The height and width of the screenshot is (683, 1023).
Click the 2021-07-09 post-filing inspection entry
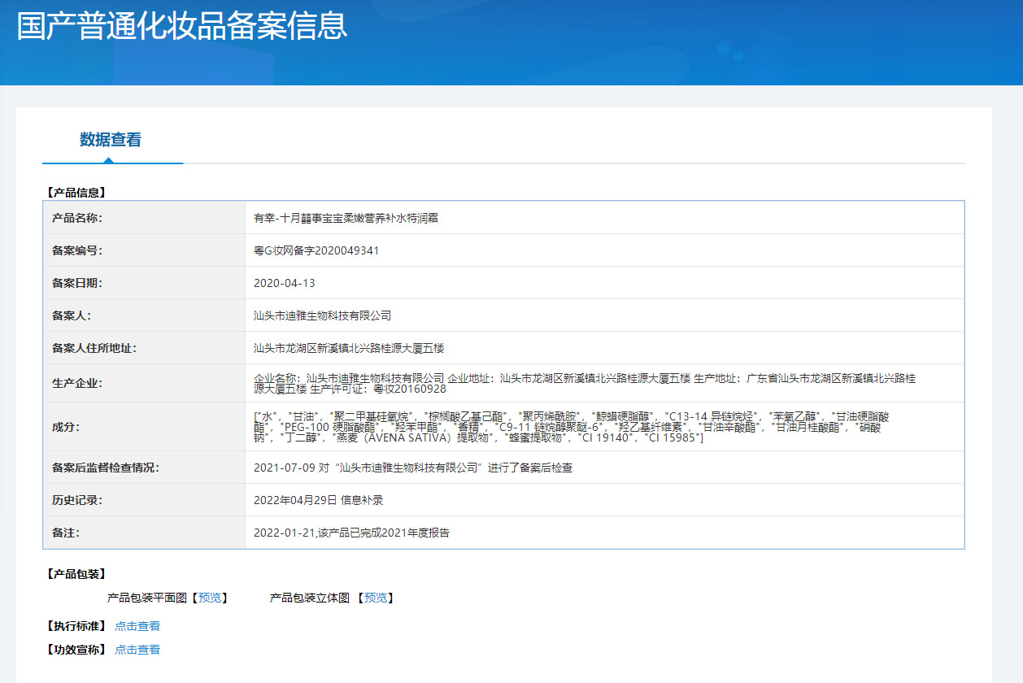tap(413, 468)
